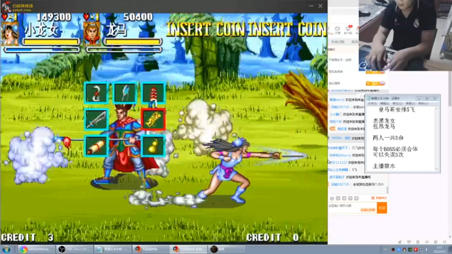Minimize the game platform window
452x254 pixels.
pyautogui.click(x=311, y=6)
